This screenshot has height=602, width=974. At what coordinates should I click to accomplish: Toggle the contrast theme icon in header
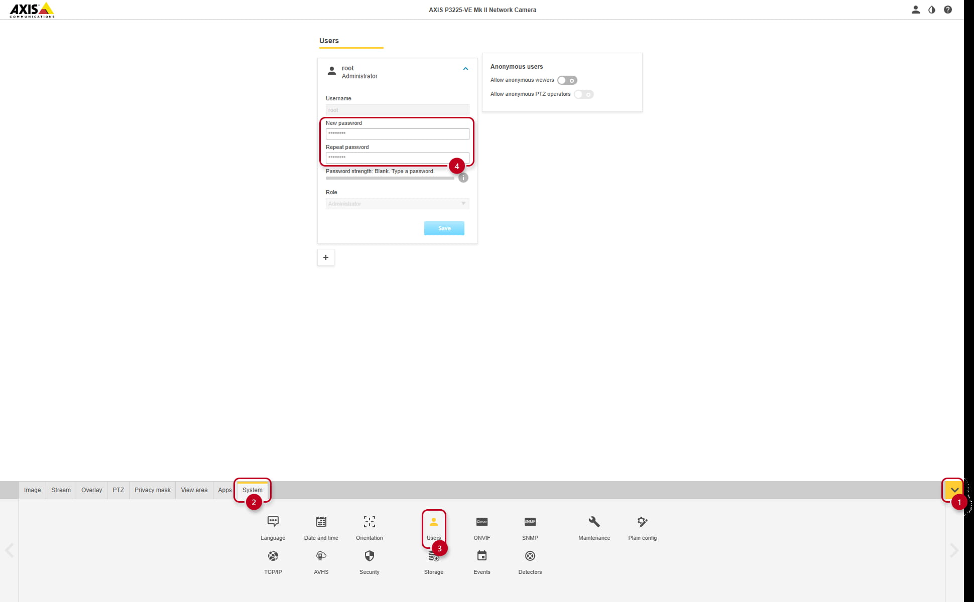click(x=932, y=10)
